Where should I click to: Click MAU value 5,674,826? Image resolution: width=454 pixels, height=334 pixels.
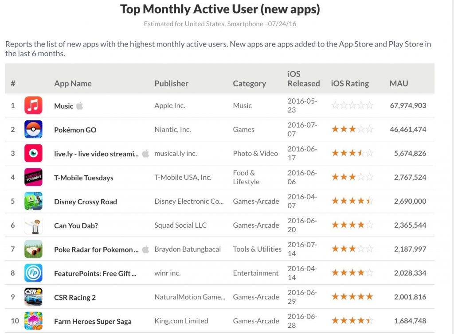point(410,154)
